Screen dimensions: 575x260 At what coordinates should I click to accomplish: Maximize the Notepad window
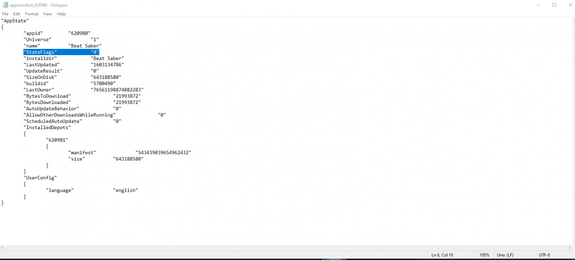[554, 5]
